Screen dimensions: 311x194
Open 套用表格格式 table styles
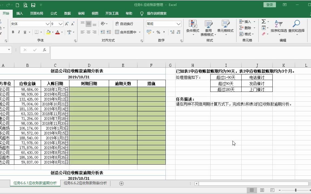[x=208, y=28]
